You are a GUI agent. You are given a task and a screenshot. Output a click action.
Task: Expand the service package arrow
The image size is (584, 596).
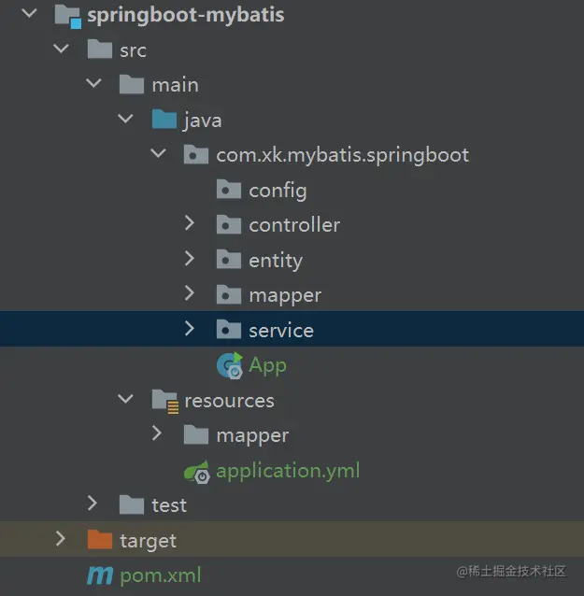190,330
